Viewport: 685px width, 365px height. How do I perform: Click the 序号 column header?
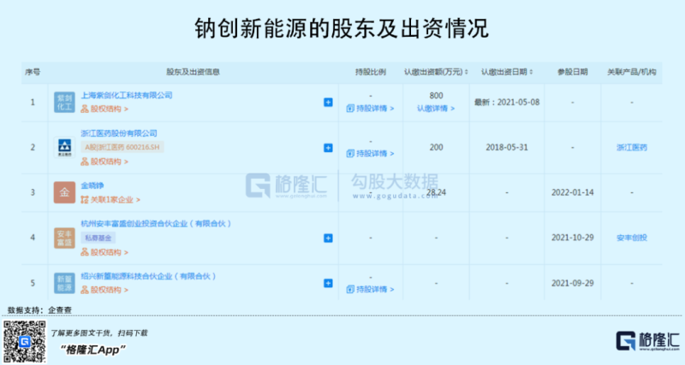33,72
